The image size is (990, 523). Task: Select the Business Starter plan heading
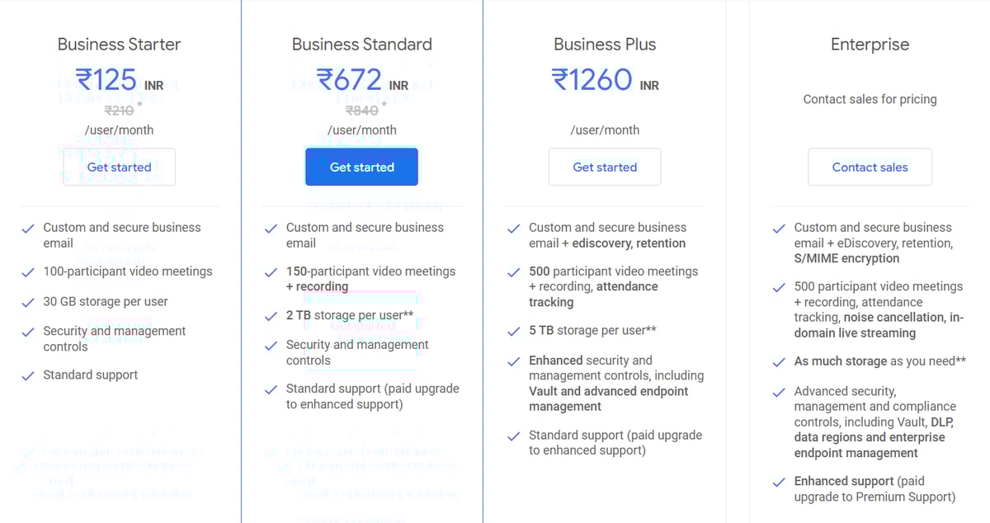tap(119, 45)
